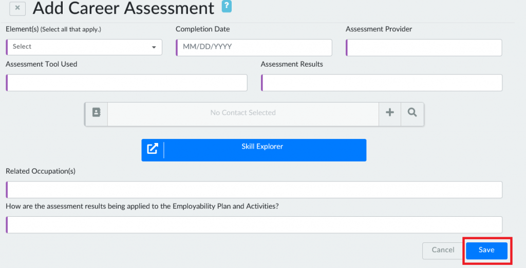
Task: Focus the Related Occupation(s) field
Action: [254, 190]
